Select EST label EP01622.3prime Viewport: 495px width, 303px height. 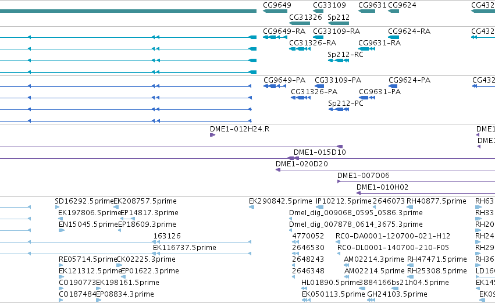(150, 271)
